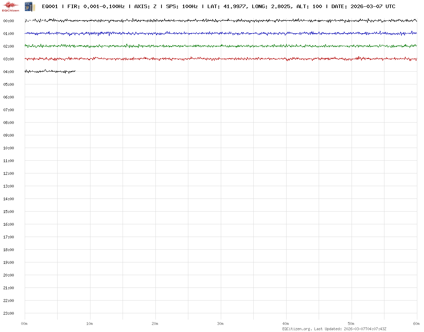Click the 60m minute axis label
Image resolution: width=424 pixels, height=332 pixels.
click(x=417, y=324)
